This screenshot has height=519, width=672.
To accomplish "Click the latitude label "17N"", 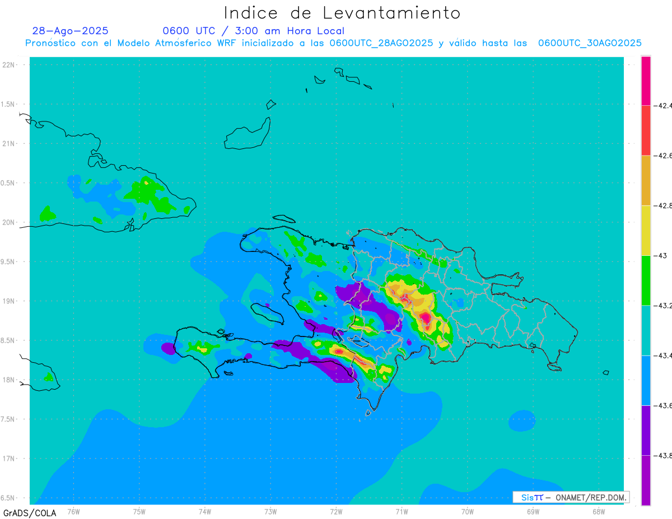I will (9, 459).
